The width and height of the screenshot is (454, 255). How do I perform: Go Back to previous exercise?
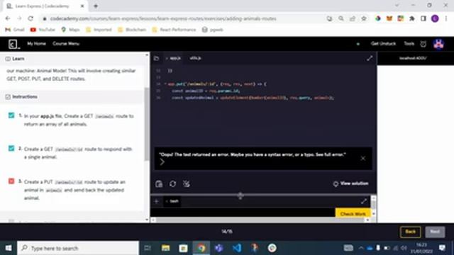tap(410, 232)
